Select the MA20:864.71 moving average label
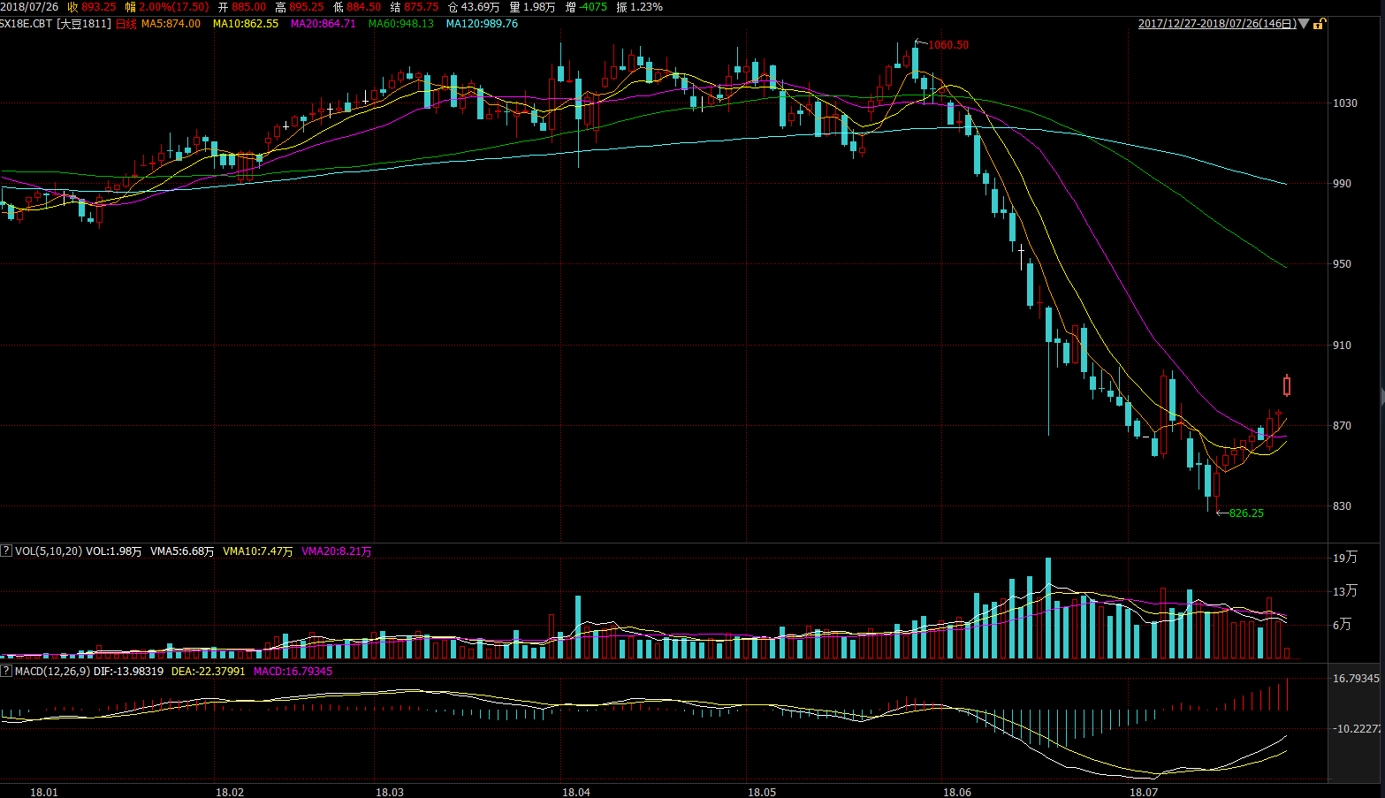1385x798 pixels. coord(323,24)
